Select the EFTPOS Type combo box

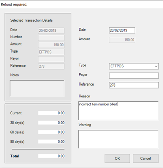(134, 66)
